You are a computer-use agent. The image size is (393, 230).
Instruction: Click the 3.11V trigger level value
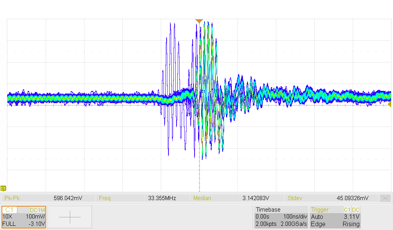(352, 217)
